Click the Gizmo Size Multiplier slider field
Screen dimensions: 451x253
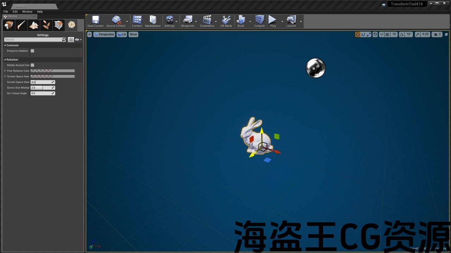(x=42, y=88)
